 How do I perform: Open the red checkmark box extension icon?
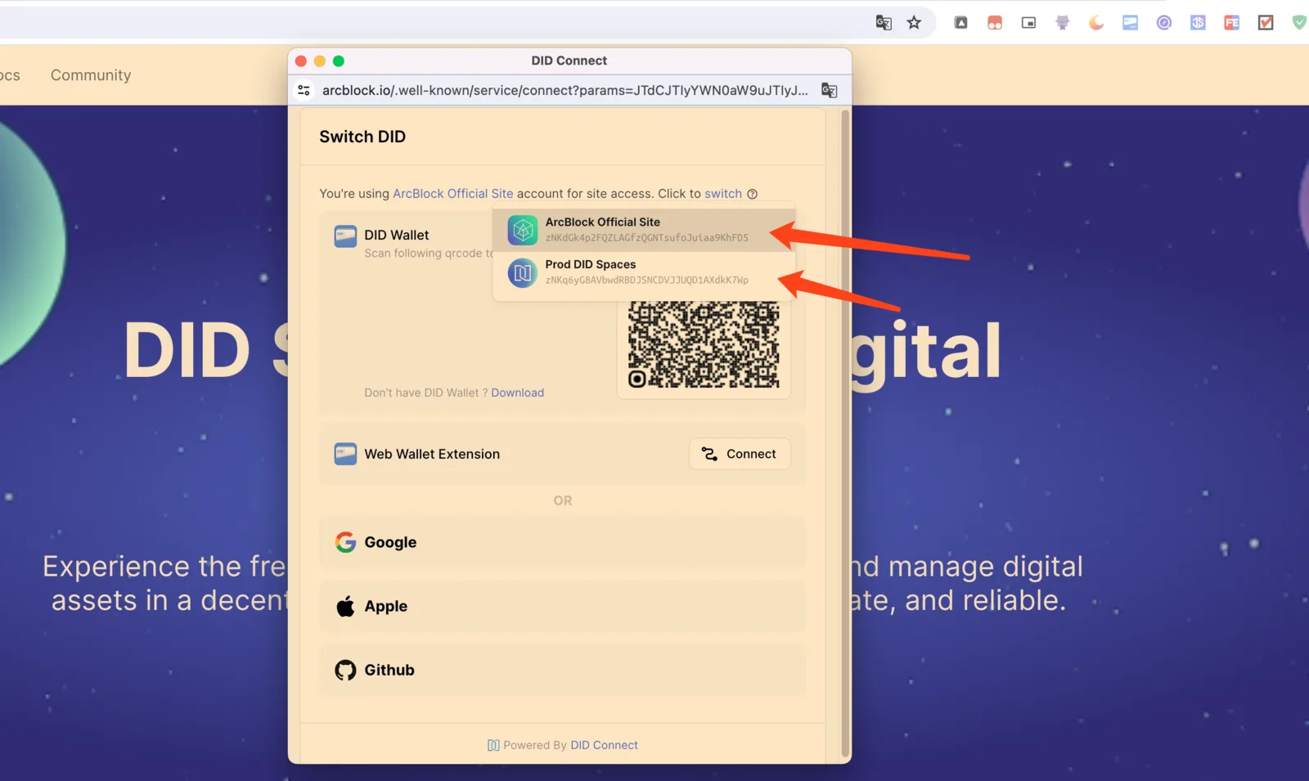click(x=1266, y=23)
